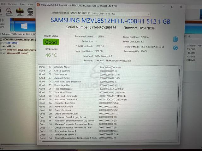Select HD0:SAMSUNGMZVL8512HFL in the disk tree
Image resolution: width=202 pixels, height=151 pixels.
[19, 39]
